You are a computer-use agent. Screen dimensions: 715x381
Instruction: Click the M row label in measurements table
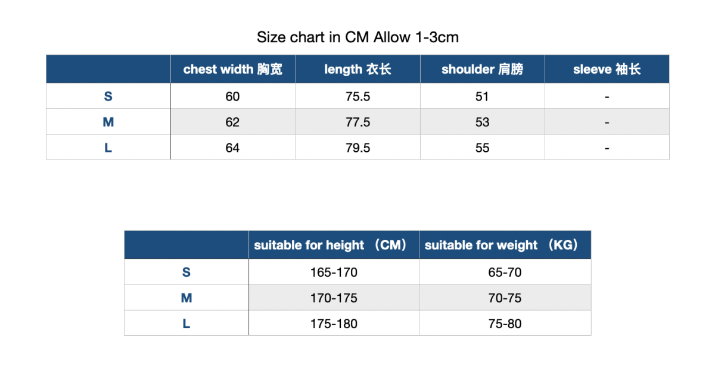108,122
